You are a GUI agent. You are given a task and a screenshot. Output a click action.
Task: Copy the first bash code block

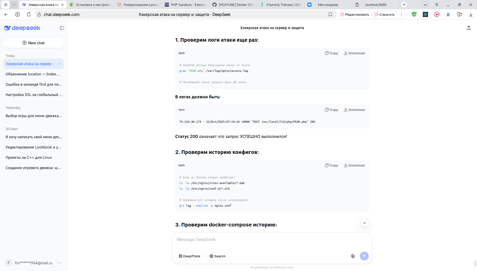click(x=331, y=53)
